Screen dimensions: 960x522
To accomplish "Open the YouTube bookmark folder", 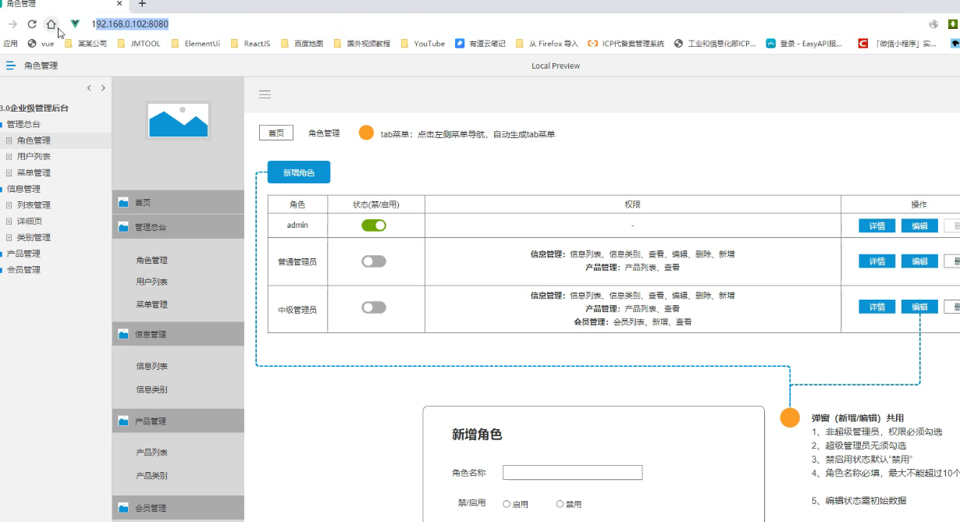I will coord(423,44).
